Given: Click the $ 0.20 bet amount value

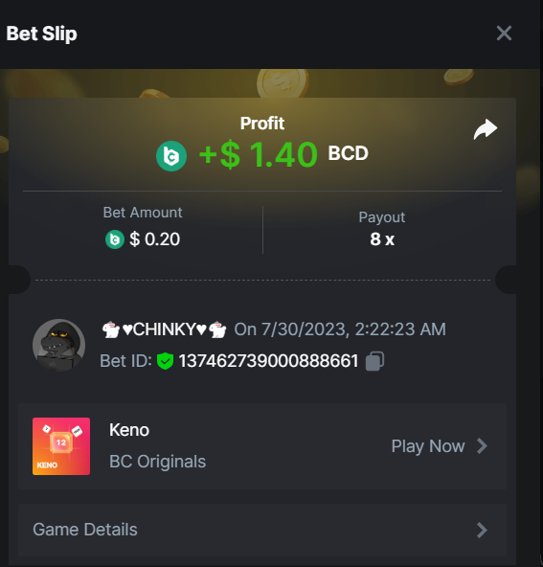Looking at the screenshot, I should (154, 239).
